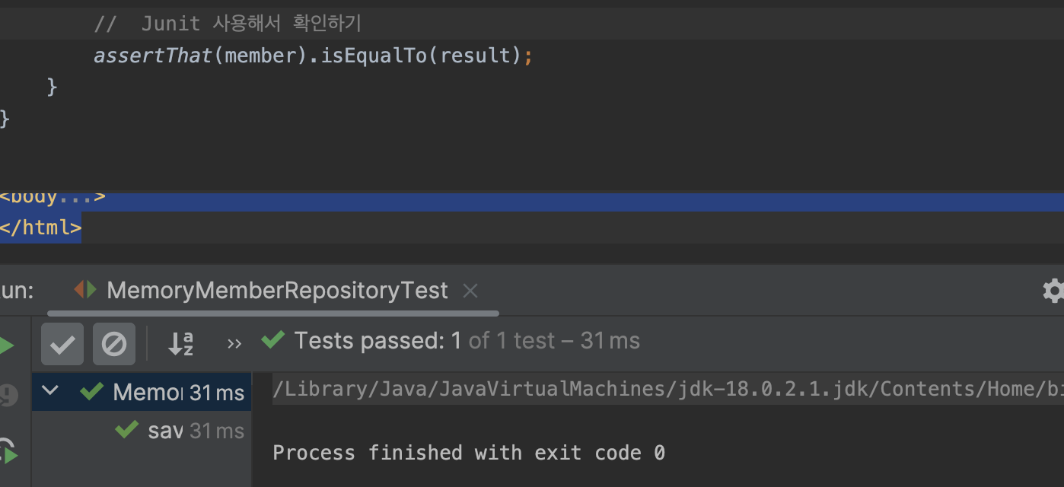The height and width of the screenshot is (487, 1064).
Task: Open the Run panel settings gear
Action: (x=1053, y=290)
